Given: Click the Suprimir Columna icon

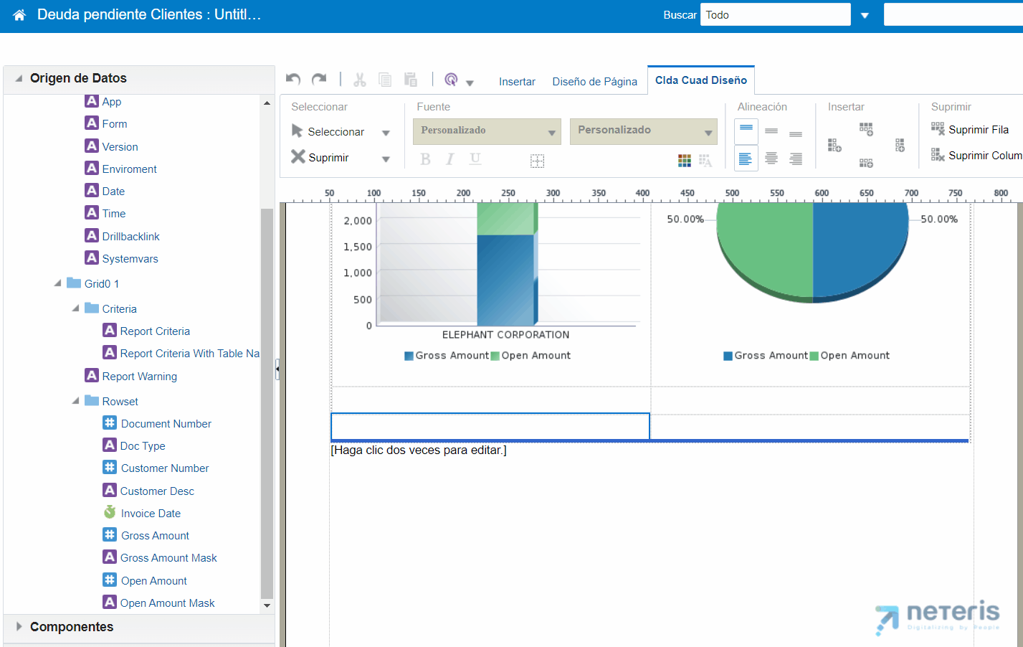Looking at the screenshot, I should pos(938,154).
